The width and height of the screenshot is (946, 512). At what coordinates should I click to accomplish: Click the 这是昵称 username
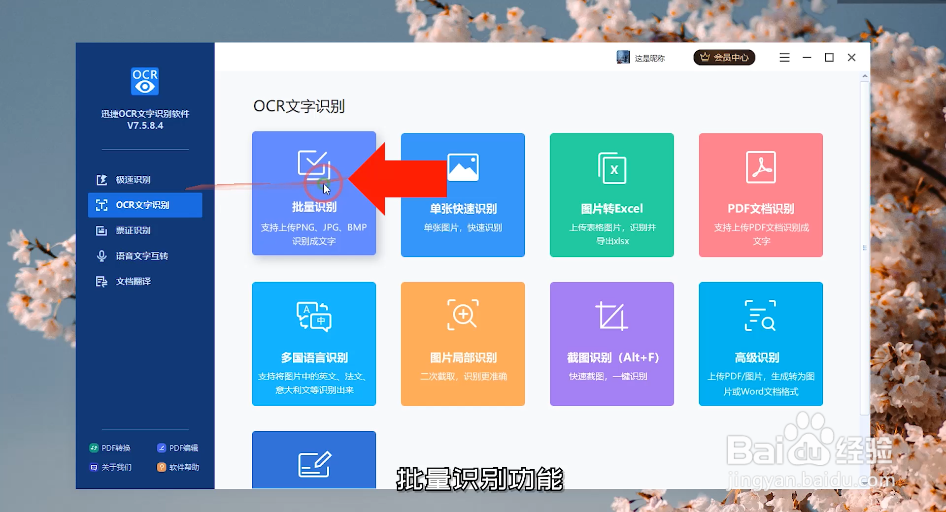click(650, 58)
